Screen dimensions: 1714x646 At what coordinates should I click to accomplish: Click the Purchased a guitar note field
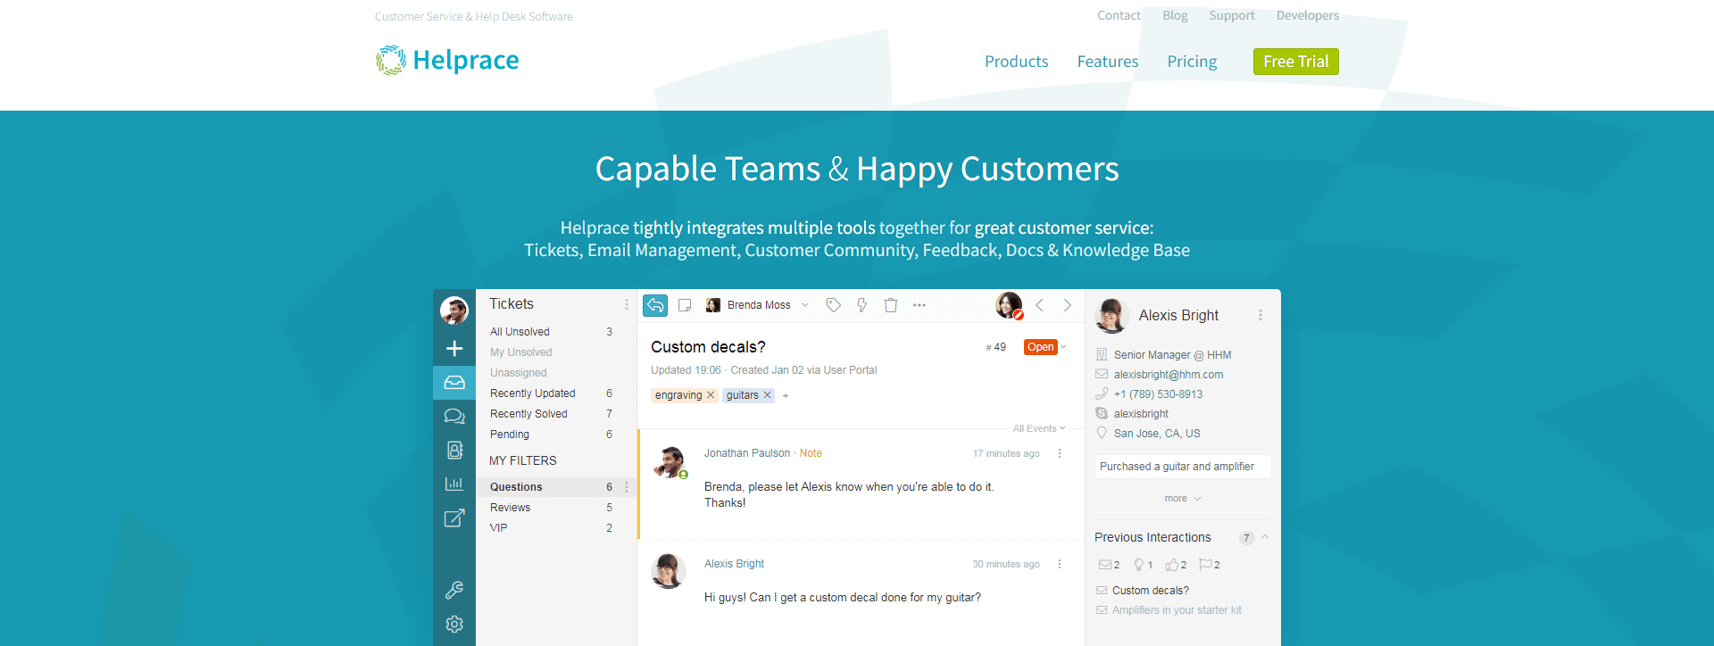(1183, 467)
